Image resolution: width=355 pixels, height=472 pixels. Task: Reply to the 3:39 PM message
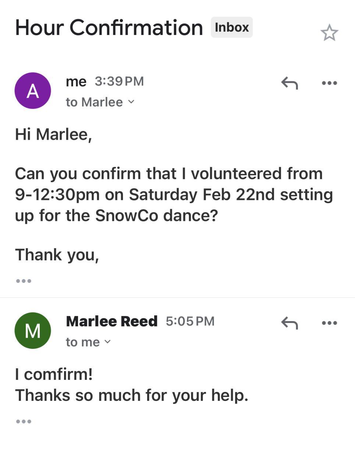click(x=289, y=83)
